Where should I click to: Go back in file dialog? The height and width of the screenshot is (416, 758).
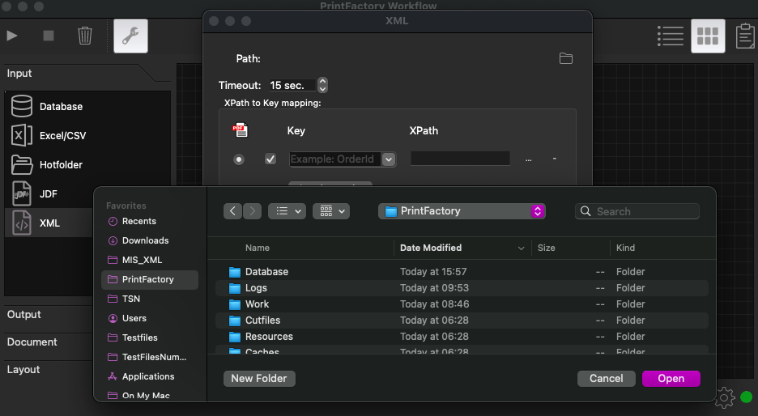[232, 211]
